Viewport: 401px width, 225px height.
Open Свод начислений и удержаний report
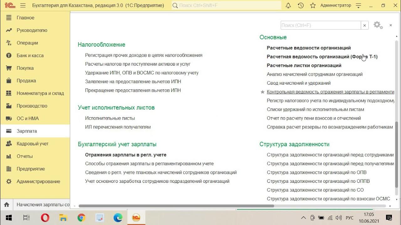pyautogui.click(x=299, y=83)
